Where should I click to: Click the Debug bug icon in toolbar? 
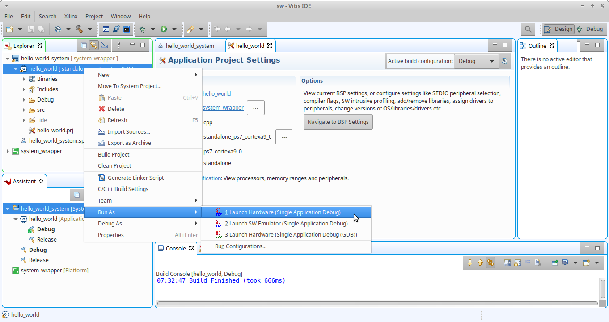(143, 29)
